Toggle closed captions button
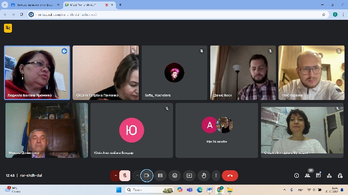Screen dimensions: 348x195 pyautogui.click(x=160, y=176)
